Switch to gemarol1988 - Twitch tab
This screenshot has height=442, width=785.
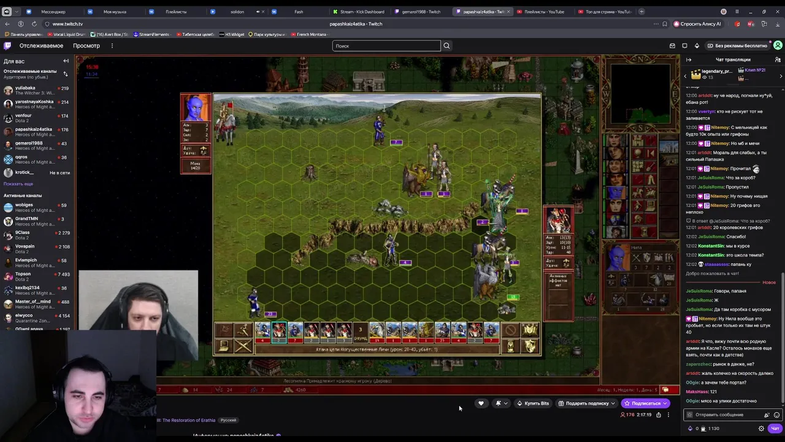coord(420,12)
